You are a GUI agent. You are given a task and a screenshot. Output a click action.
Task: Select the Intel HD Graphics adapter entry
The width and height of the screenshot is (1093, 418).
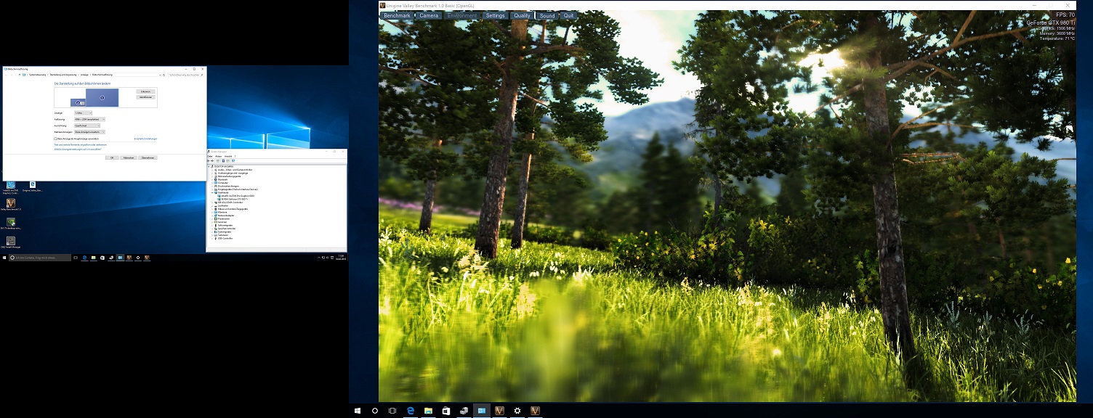point(237,196)
